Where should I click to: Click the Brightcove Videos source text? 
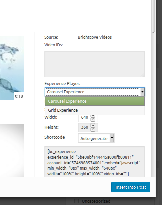point(95,37)
